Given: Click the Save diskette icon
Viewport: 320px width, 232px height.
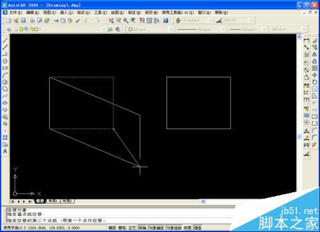Looking at the screenshot, I should 23,21.
